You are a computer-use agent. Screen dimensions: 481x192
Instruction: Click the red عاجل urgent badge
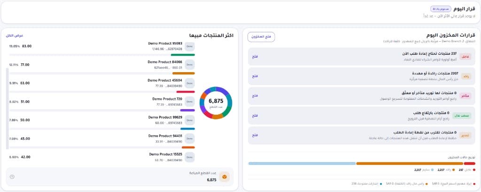tap(465, 57)
